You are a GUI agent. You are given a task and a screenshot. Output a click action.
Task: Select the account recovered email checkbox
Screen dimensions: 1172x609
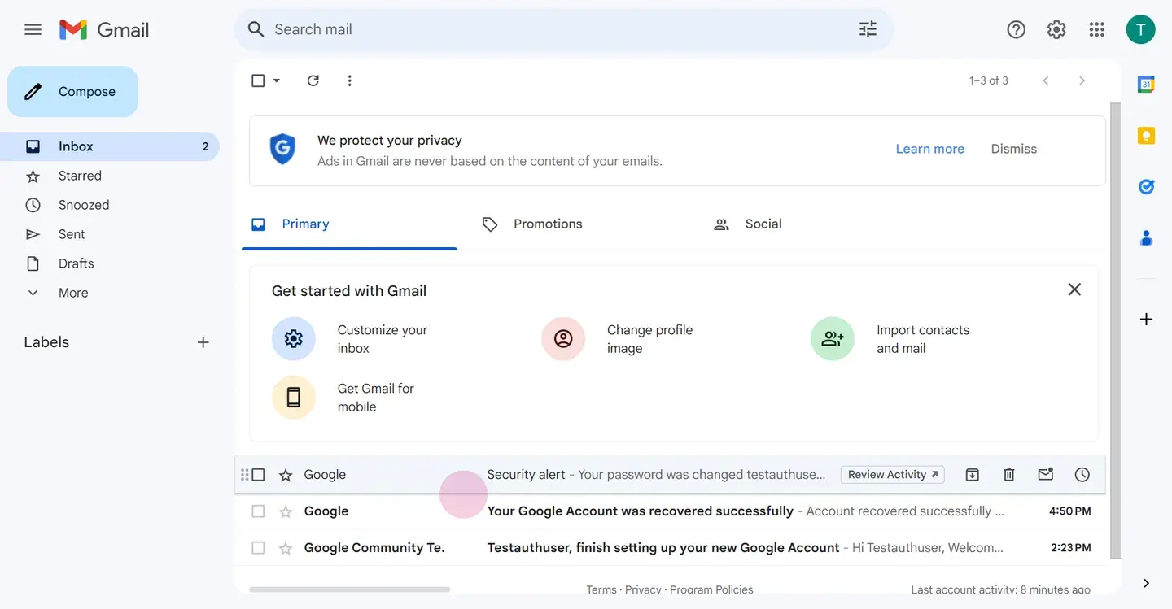click(x=258, y=511)
